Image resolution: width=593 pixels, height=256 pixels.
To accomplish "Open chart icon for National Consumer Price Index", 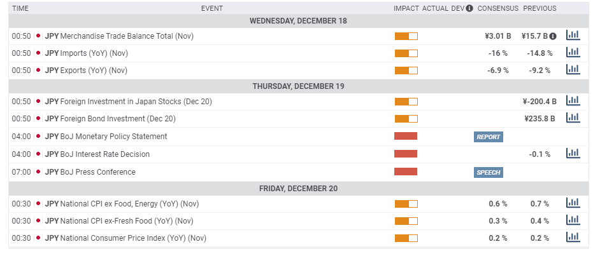I will [573, 238].
